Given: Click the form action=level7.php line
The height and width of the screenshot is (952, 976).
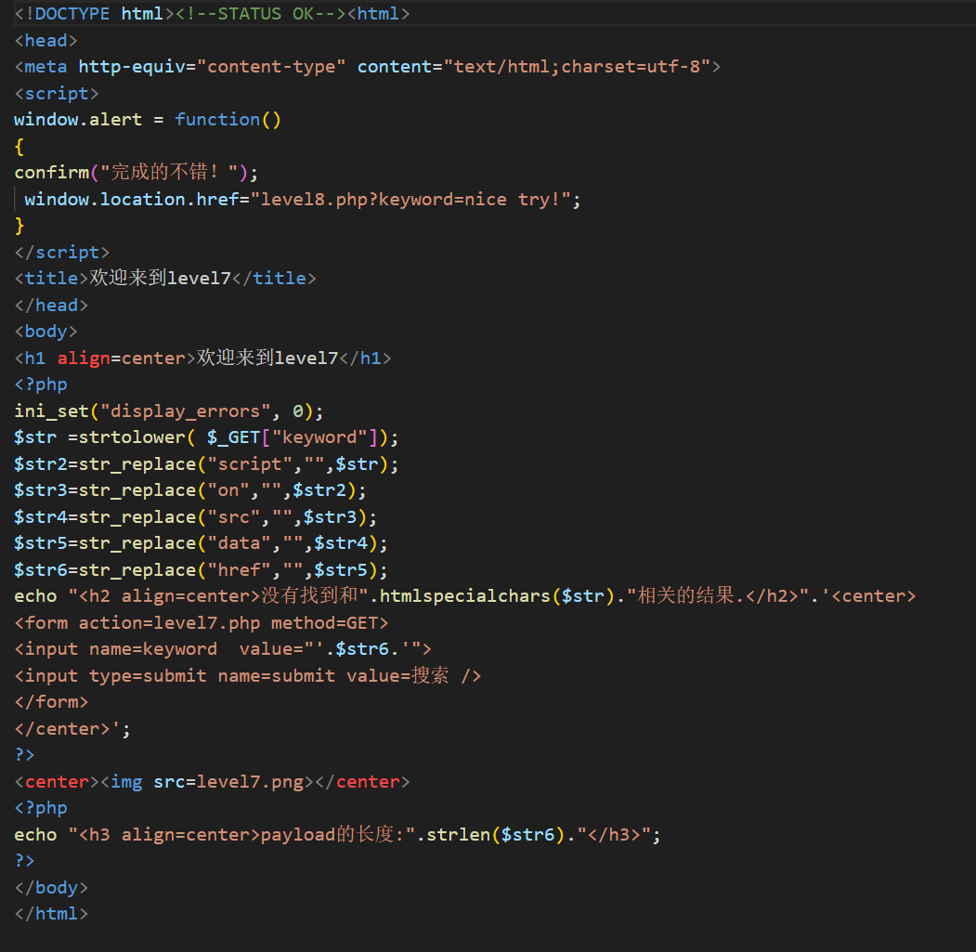Looking at the screenshot, I should coord(202,622).
